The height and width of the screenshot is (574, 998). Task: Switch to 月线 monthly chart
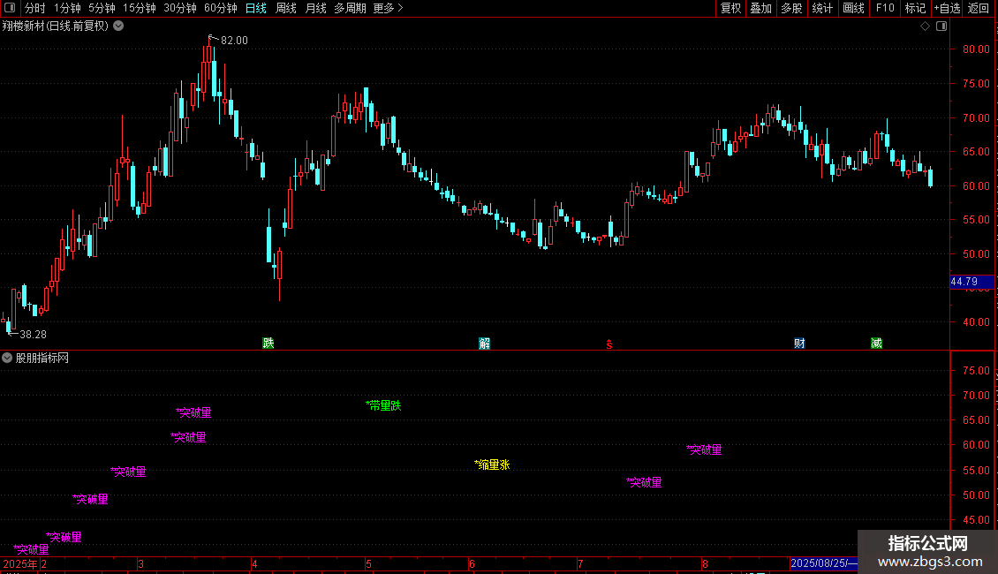(315, 8)
